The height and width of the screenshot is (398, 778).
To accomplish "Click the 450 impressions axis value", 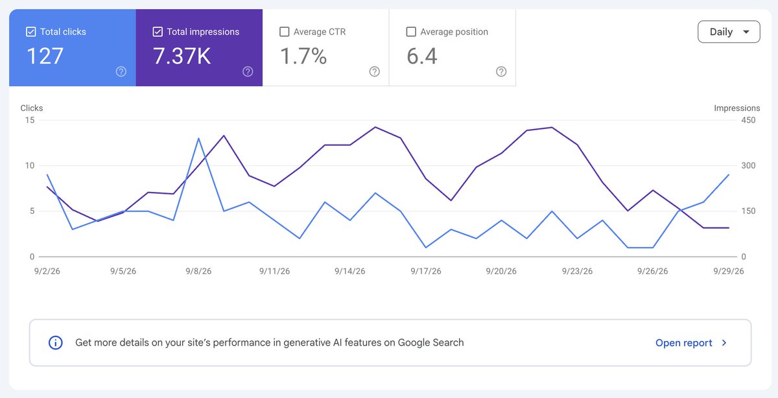I will coord(749,120).
